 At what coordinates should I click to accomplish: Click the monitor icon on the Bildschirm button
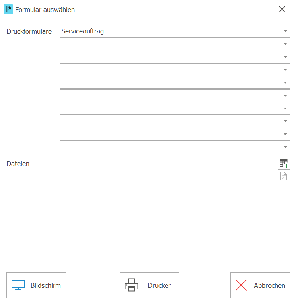(x=18, y=285)
